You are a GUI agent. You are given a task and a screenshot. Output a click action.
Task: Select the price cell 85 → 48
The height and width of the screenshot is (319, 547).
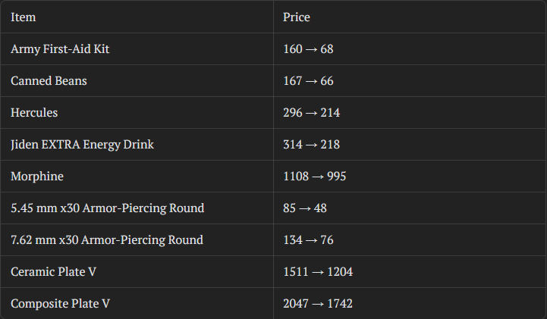coord(305,208)
